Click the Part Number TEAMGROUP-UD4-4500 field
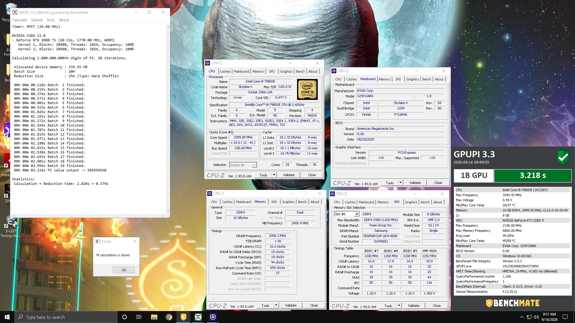 [381, 236]
